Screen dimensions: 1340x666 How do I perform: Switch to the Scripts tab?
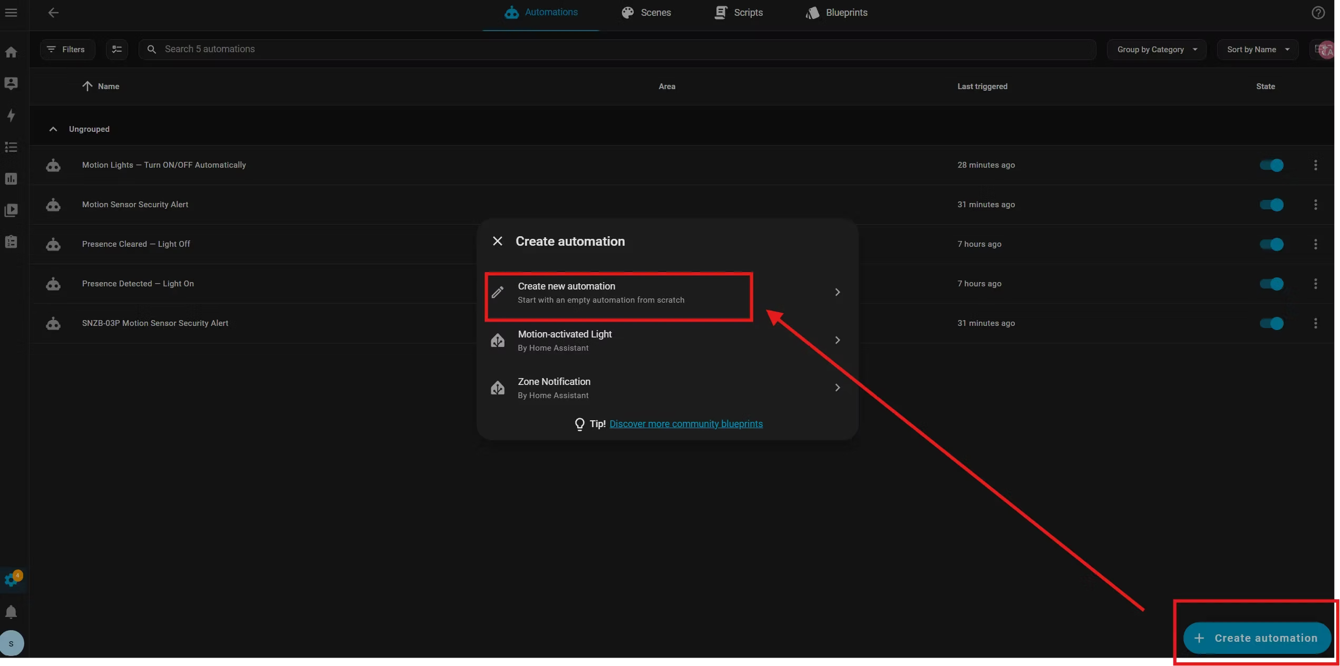click(739, 13)
